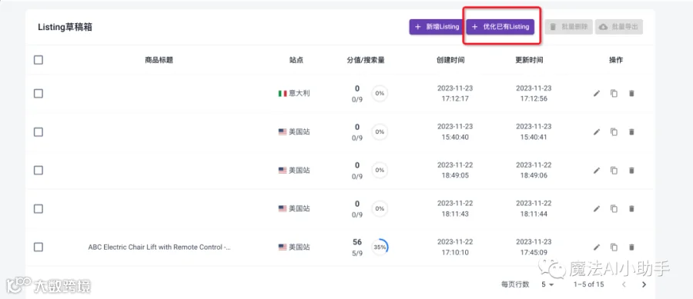Click the 批量删除 button
The image size is (693, 299).
click(x=568, y=27)
